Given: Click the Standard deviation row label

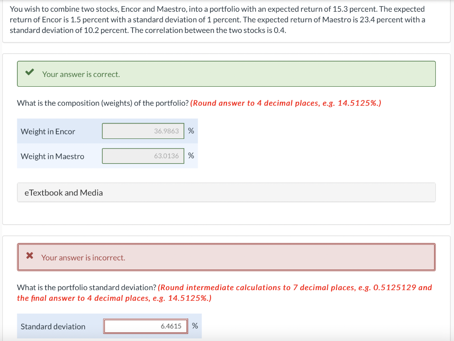Looking at the screenshot, I should tap(52, 326).
